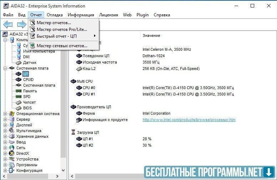Click the Мастер отчетов Pro/Lite icon
Viewport: 277px width, 180px height.
pyautogui.click(x=32, y=29)
